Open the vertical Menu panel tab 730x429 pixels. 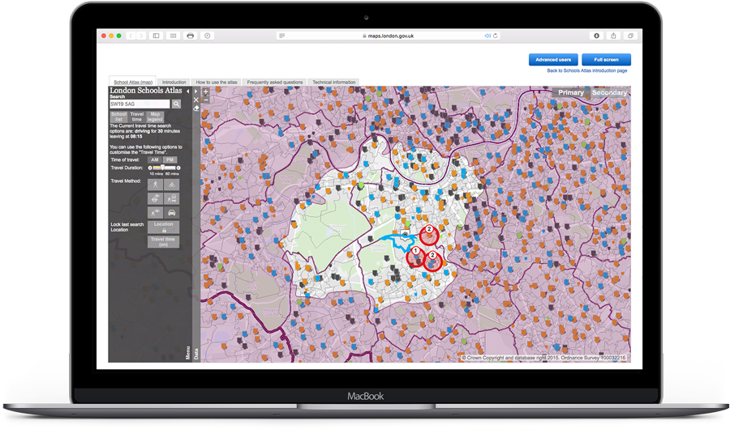click(x=188, y=352)
